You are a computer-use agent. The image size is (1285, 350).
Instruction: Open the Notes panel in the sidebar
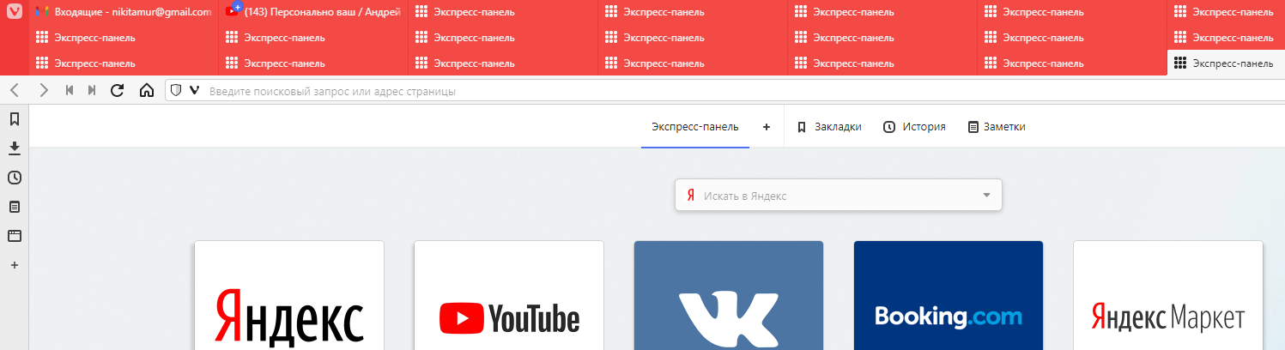click(x=14, y=207)
